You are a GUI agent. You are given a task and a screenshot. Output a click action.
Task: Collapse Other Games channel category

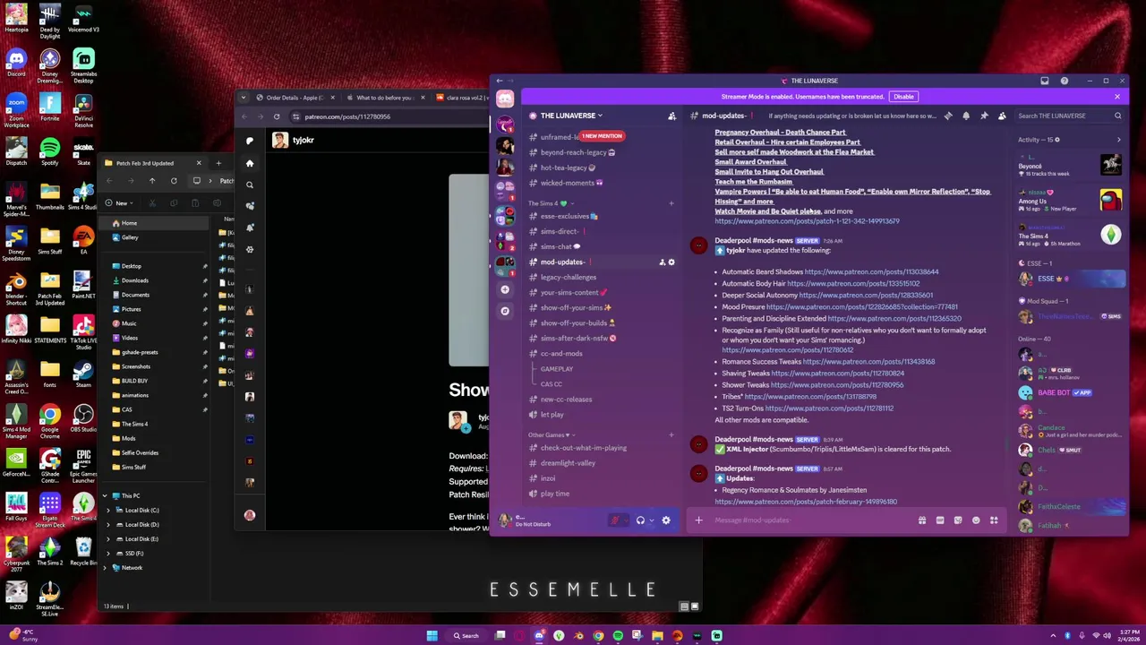(x=551, y=435)
